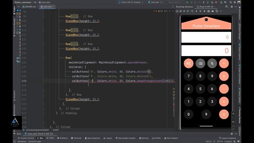The height and width of the screenshot is (143, 254).
Task: Open the App Inspection tool window
Action: pyautogui.click(x=92, y=138)
